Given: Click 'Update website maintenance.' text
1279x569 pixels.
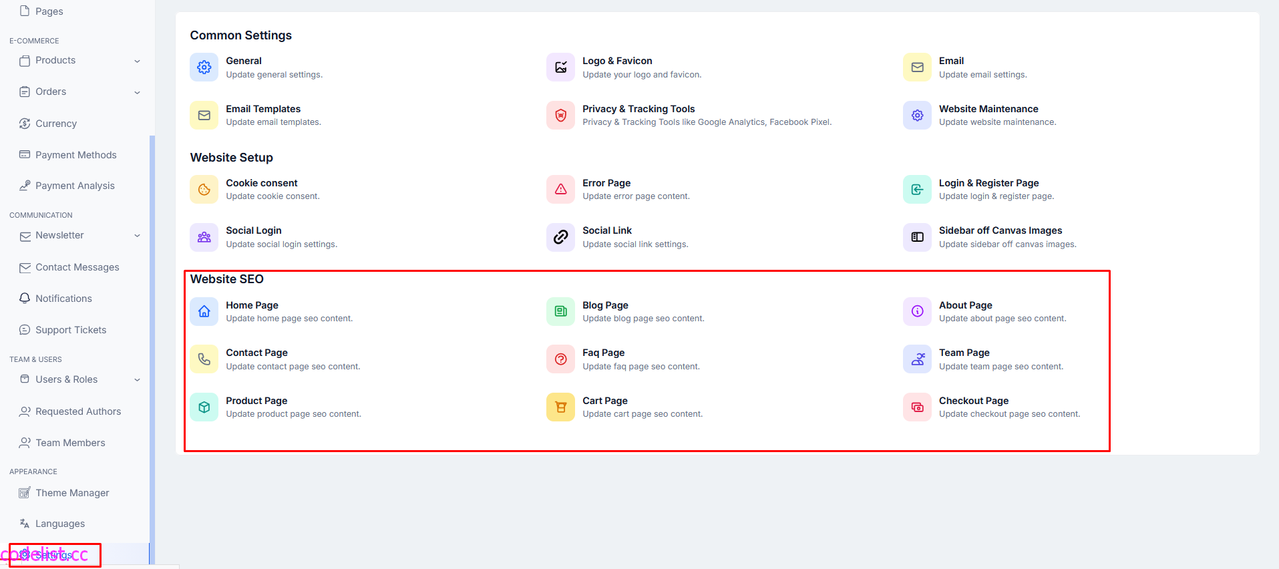Looking at the screenshot, I should tap(997, 122).
